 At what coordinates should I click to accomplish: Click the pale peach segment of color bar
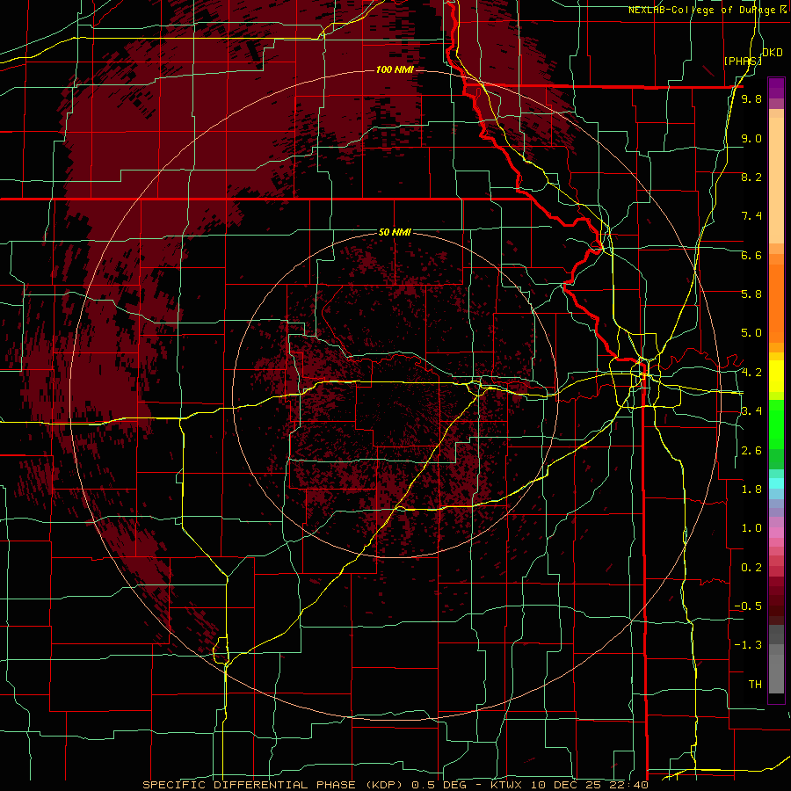click(x=776, y=182)
